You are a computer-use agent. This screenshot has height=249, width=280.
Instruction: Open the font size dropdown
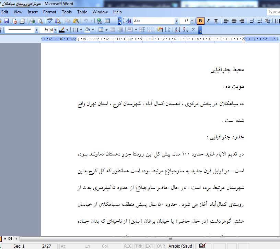[x=192, y=21]
